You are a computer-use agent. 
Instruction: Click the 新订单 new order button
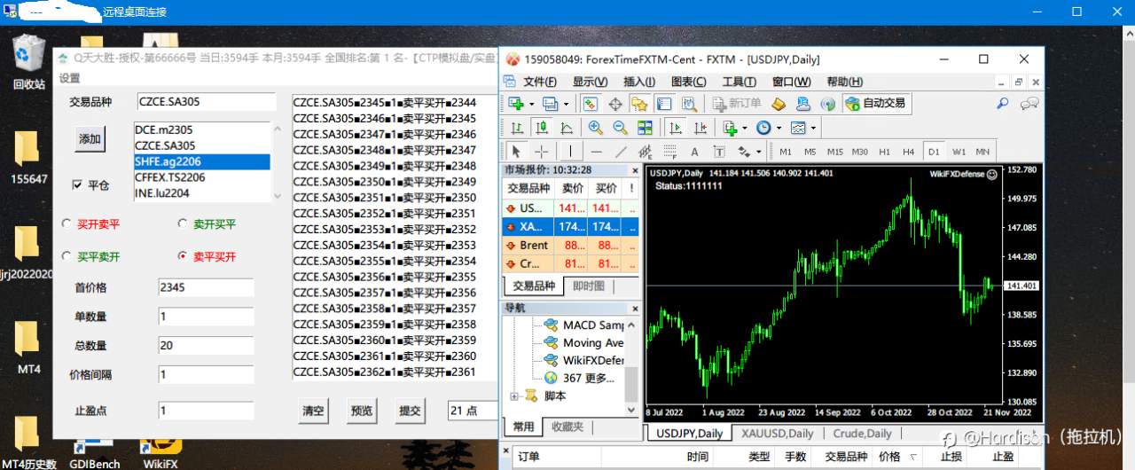[736, 103]
